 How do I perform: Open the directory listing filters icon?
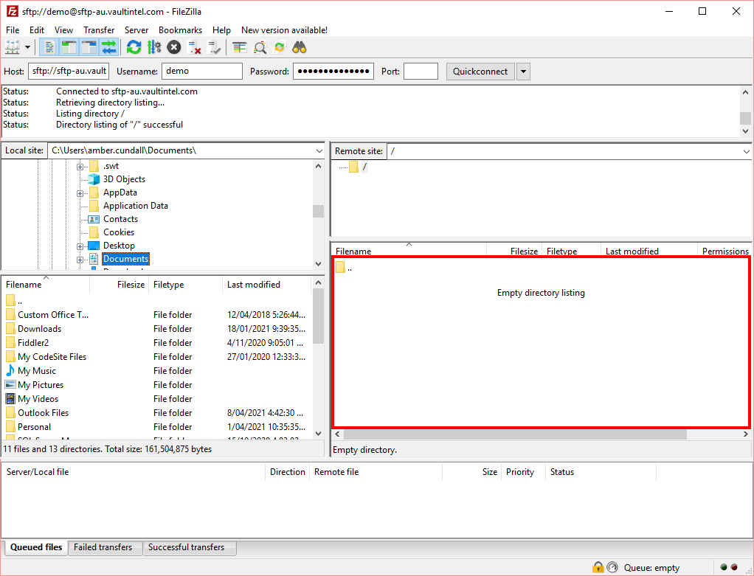(240, 47)
